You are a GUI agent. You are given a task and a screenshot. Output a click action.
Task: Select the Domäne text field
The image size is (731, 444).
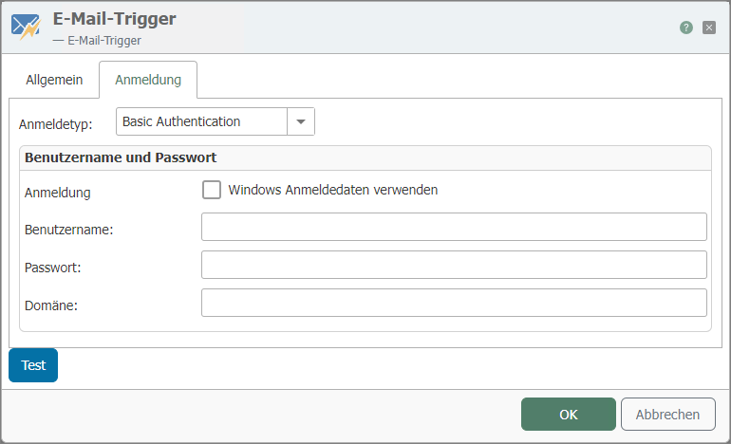tap(454, 303)
